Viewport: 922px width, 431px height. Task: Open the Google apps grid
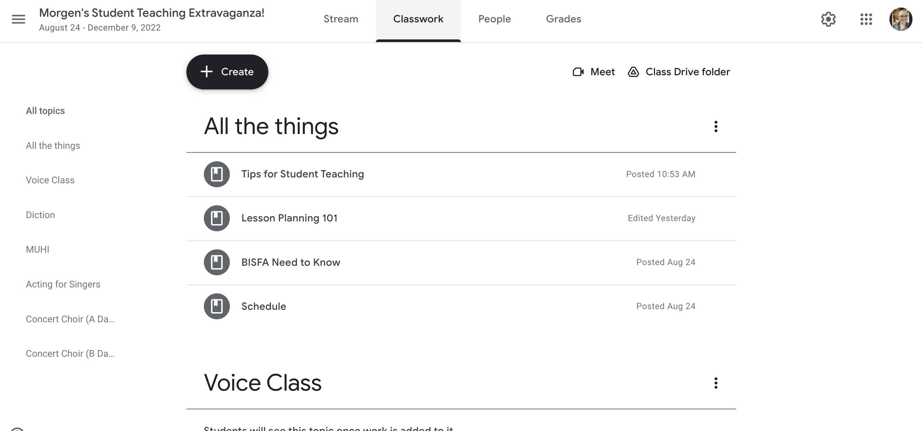tap(866, 20)
